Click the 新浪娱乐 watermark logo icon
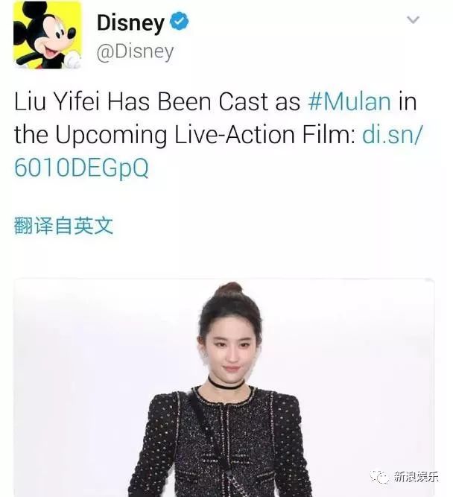The image size is (453, 497). (379, 477)
